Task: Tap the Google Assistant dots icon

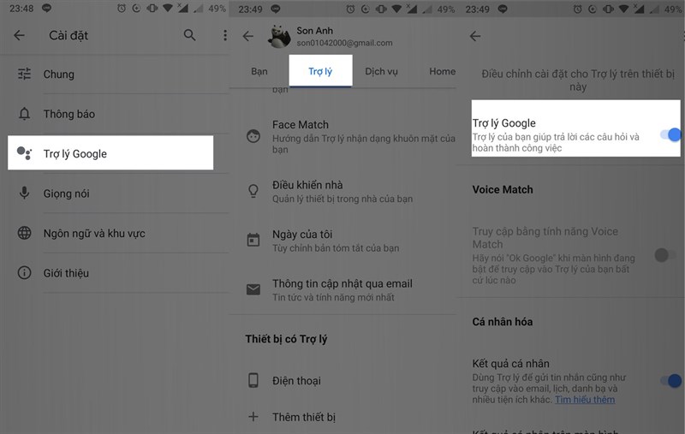Action: click(x=25, y=153)
